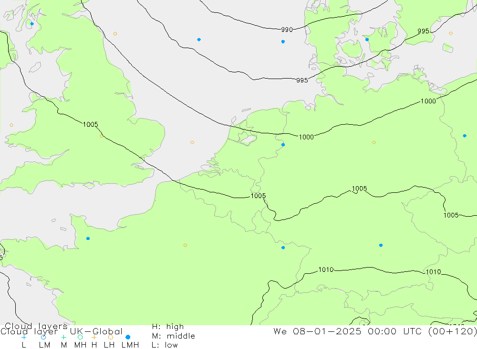This screenshot has height=349, width=477.
Task: Select the orange circle over central France
Action: tap(185, 245)
